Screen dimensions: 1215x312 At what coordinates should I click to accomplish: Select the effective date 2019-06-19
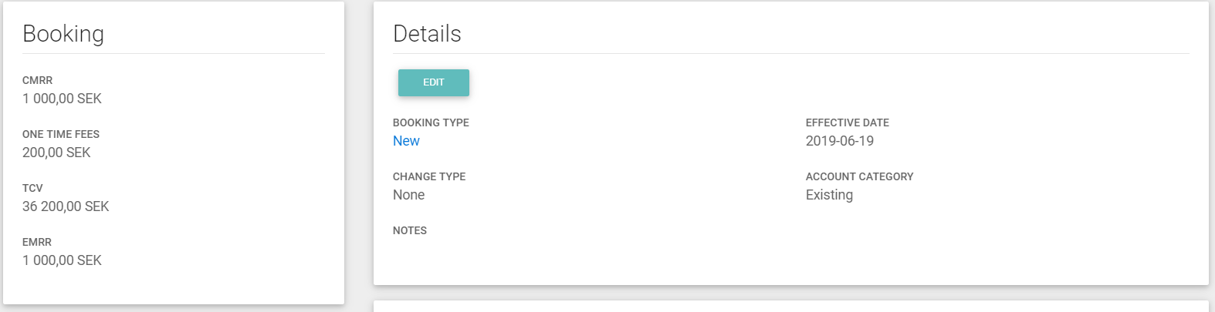[839, 141]
